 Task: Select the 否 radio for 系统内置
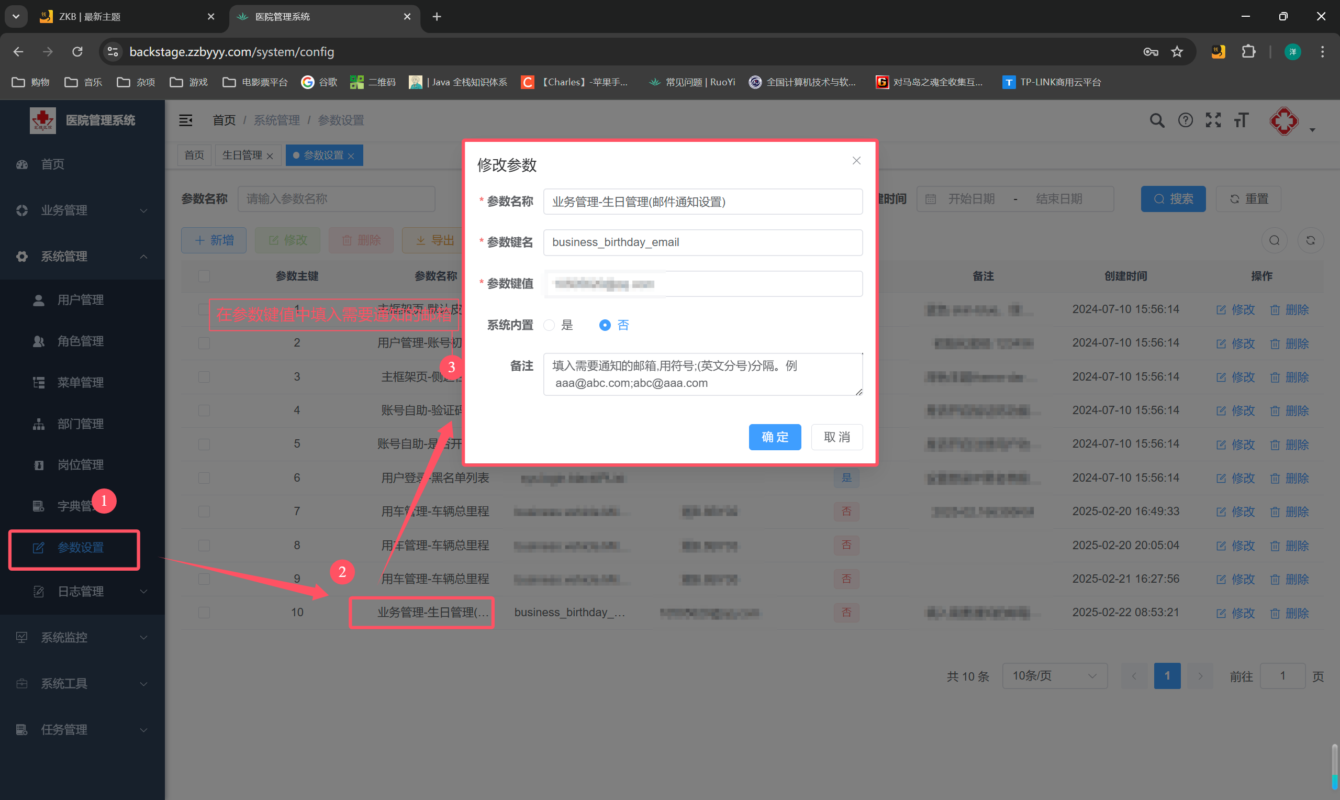click(605, 325)
